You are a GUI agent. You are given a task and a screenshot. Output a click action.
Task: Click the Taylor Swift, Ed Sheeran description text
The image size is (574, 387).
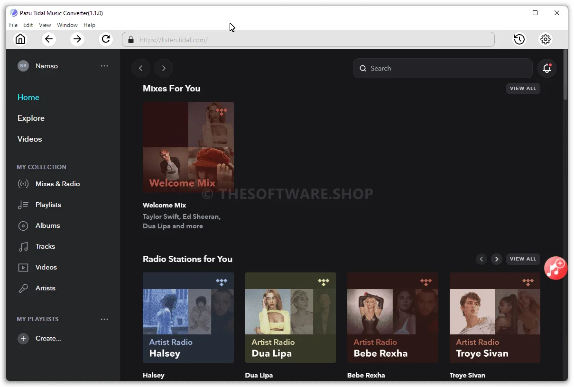[182, 221]
